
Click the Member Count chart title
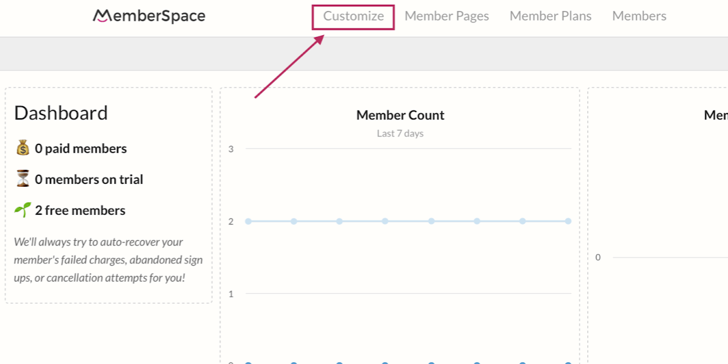(400, 115)
